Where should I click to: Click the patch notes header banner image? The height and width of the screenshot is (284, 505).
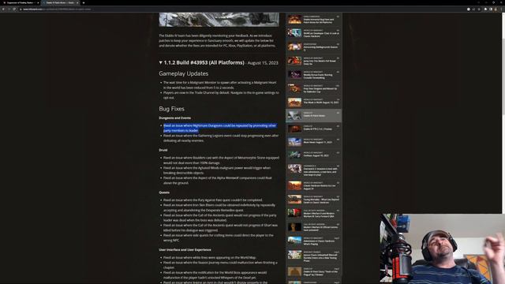[x=219, y=19]
